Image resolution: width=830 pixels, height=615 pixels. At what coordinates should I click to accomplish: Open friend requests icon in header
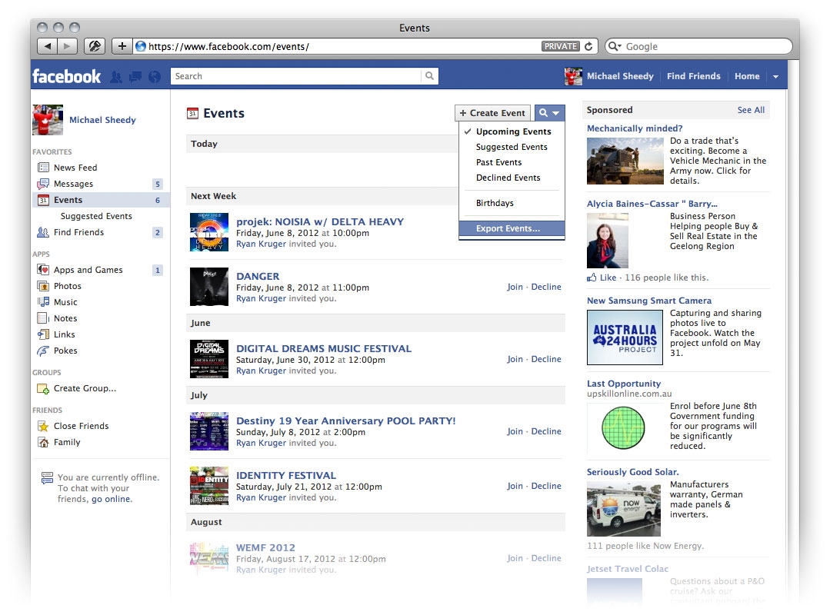pyautogui.click(x=116, y=77)
